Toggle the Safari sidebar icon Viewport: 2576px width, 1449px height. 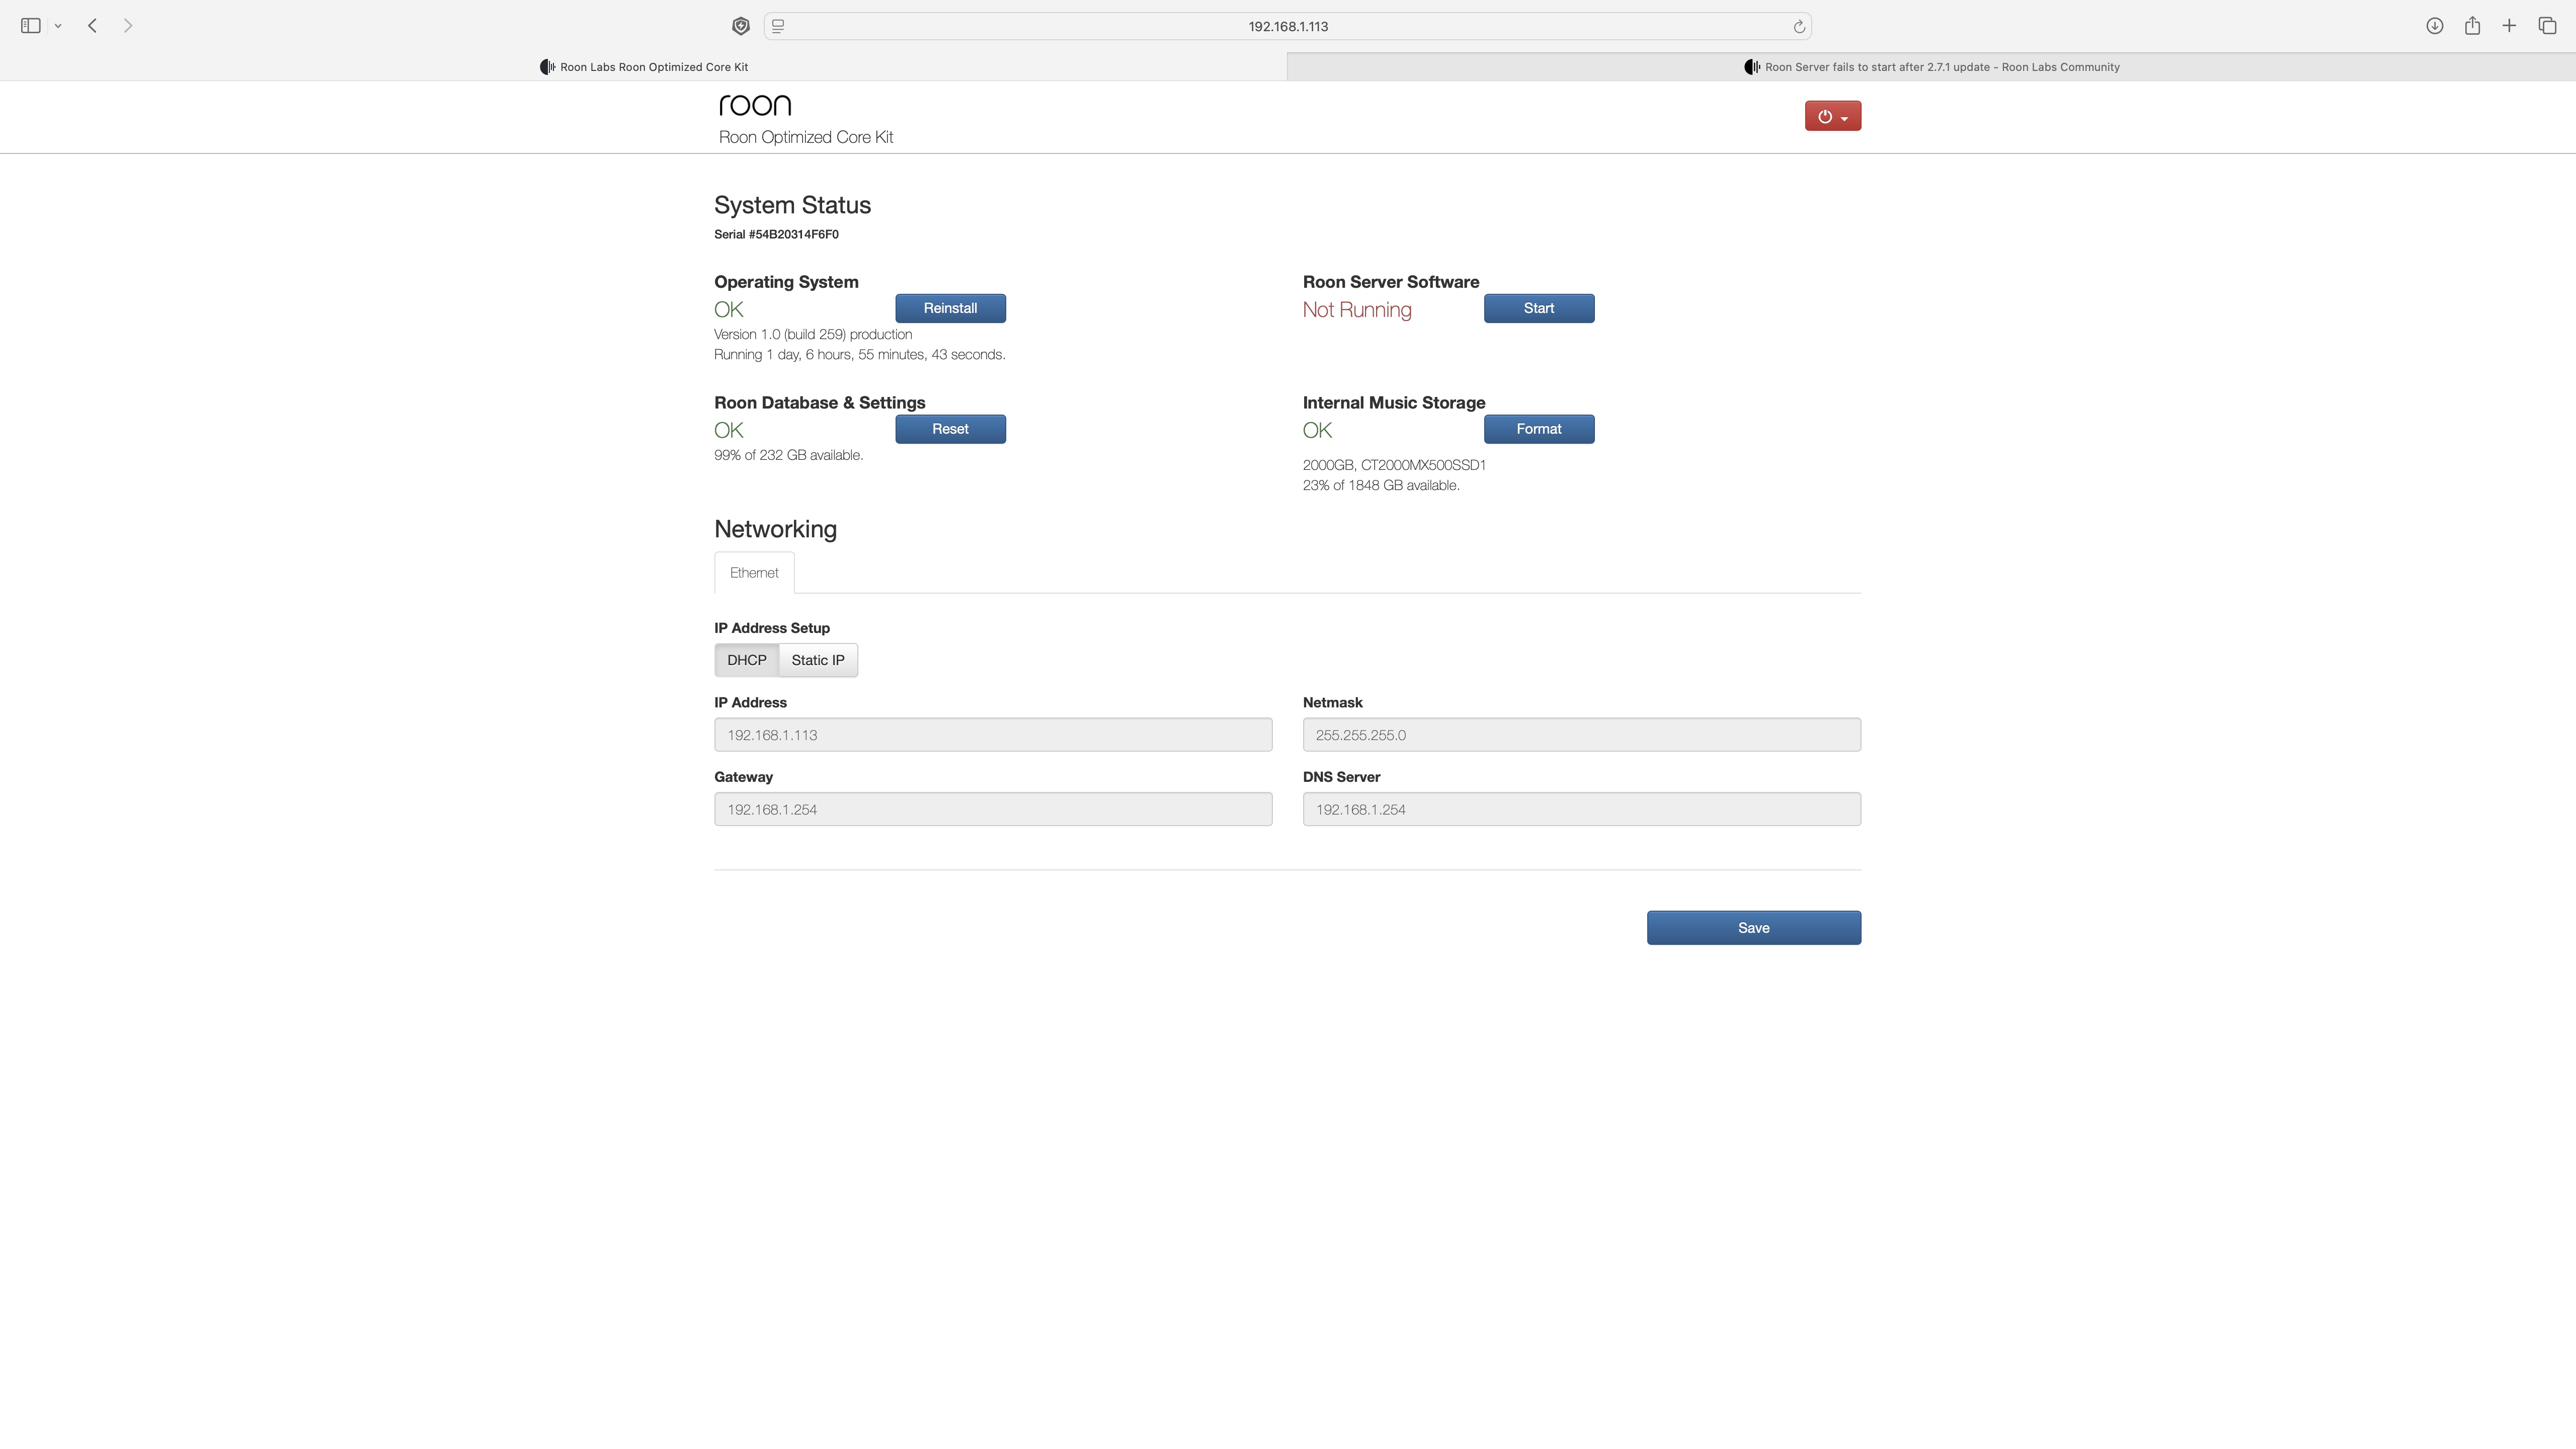tap(30, 26)
